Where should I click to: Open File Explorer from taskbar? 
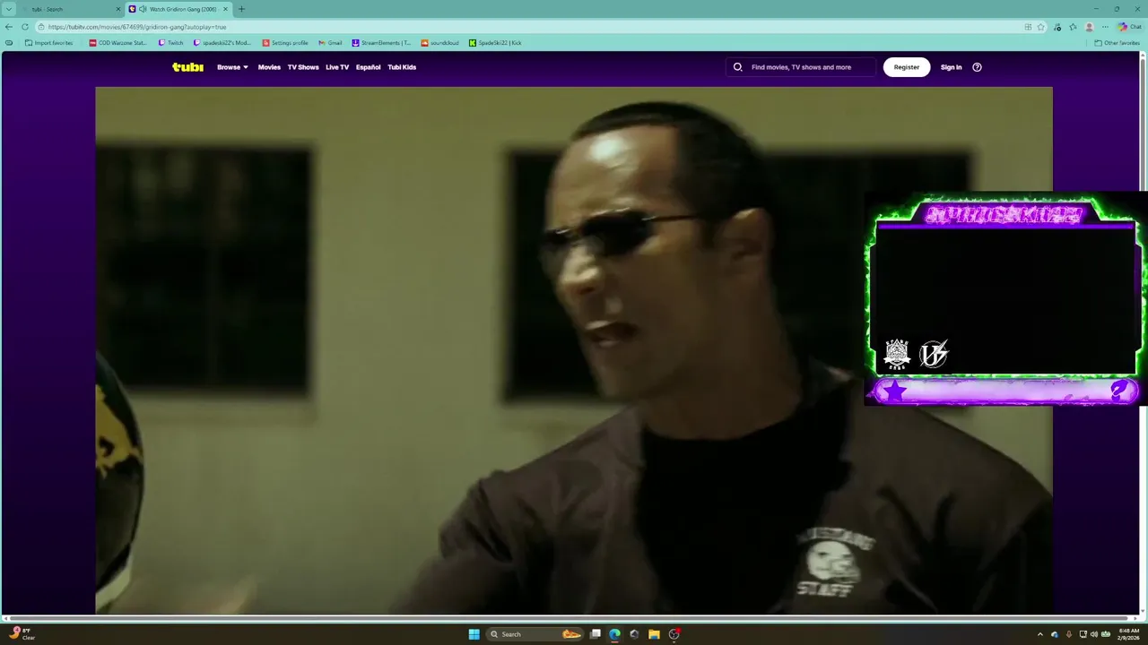pos(654,634)
